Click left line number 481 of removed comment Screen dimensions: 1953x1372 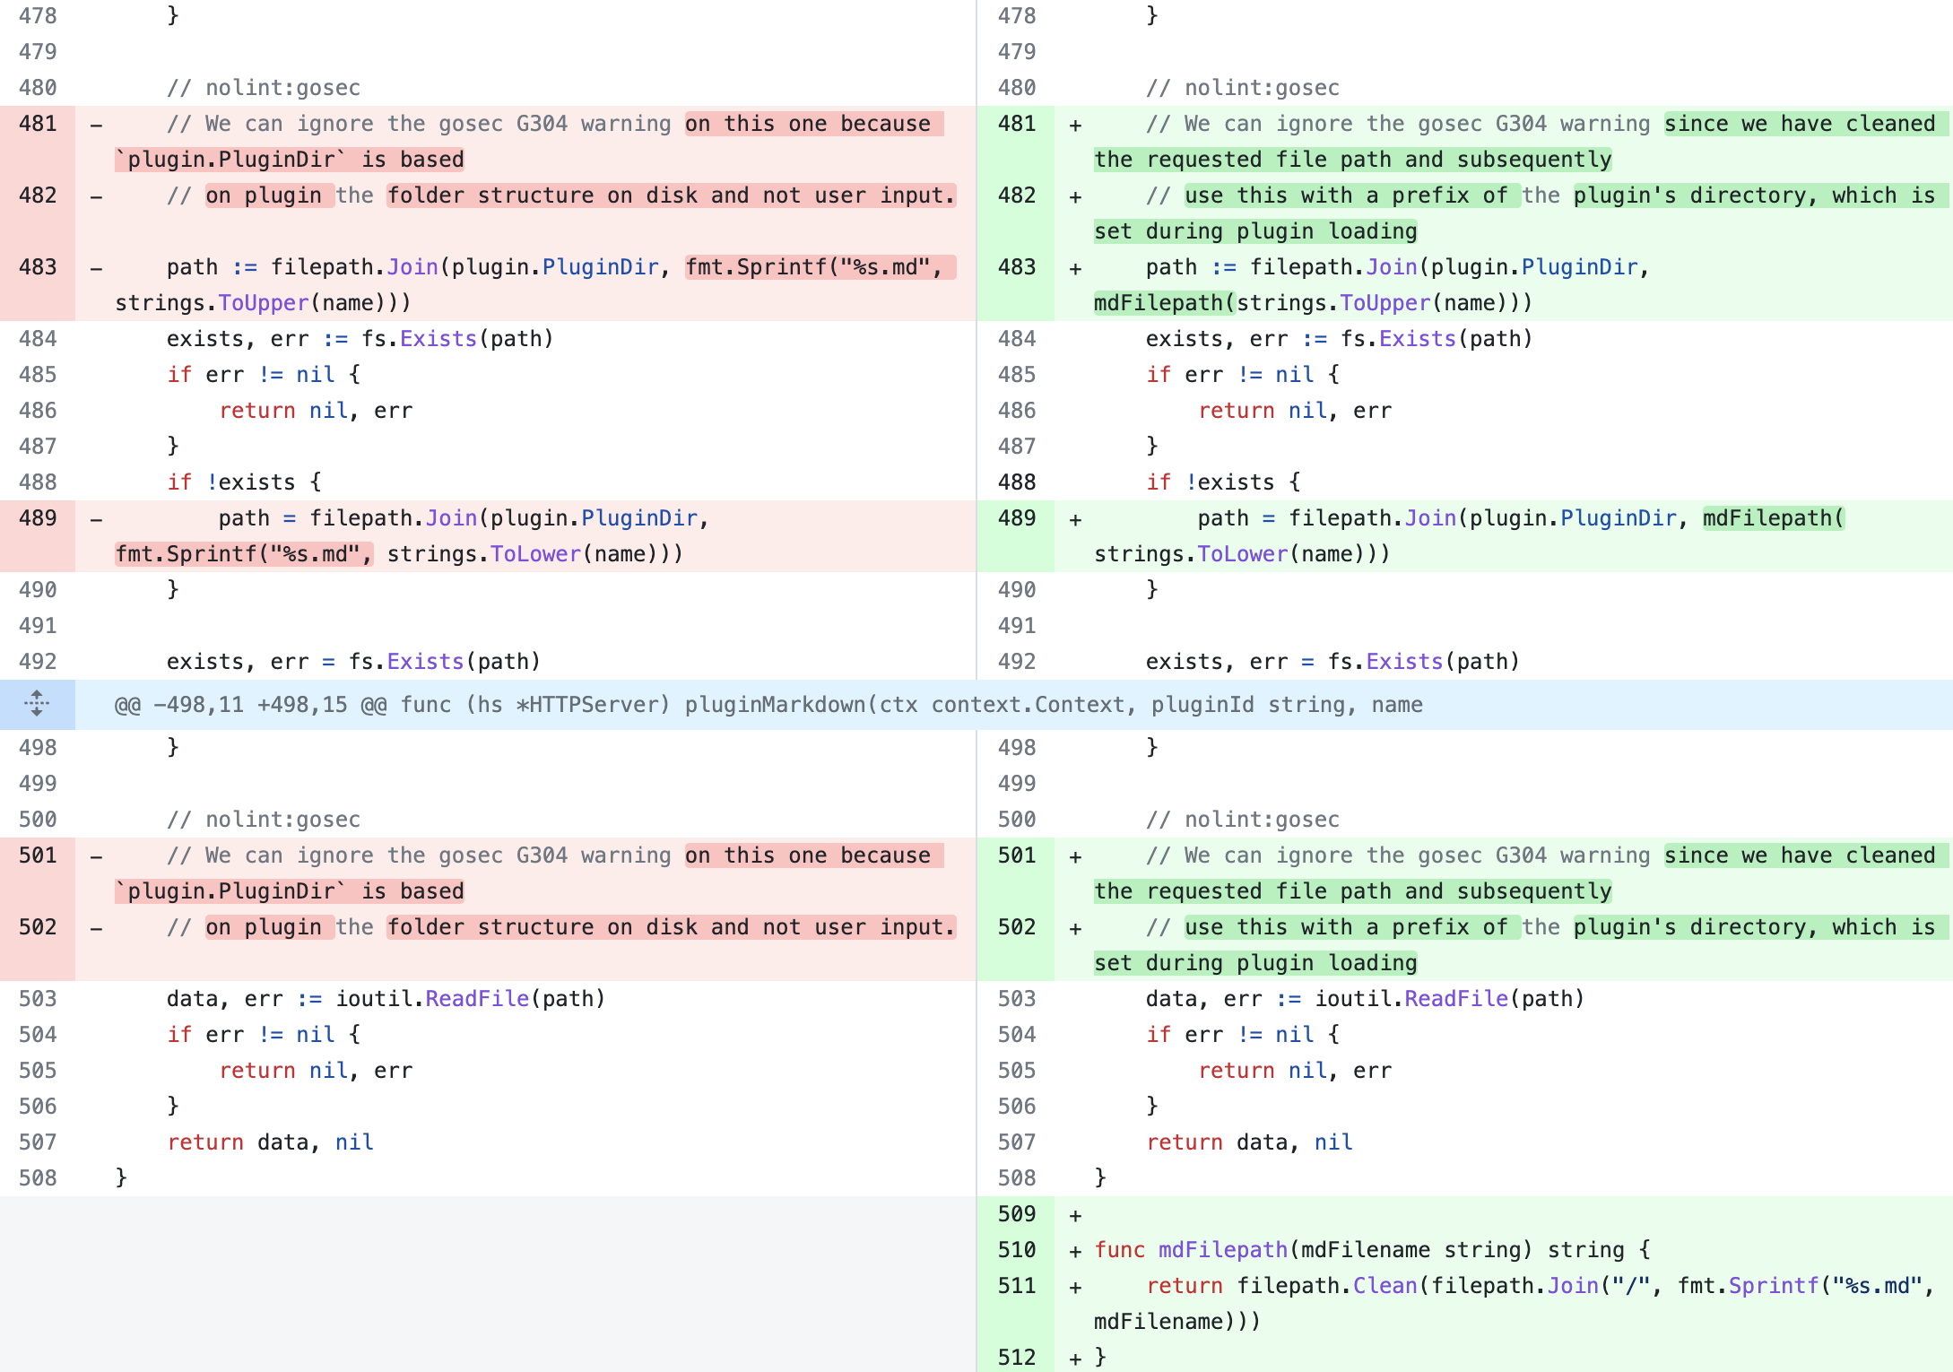point(38,124)
